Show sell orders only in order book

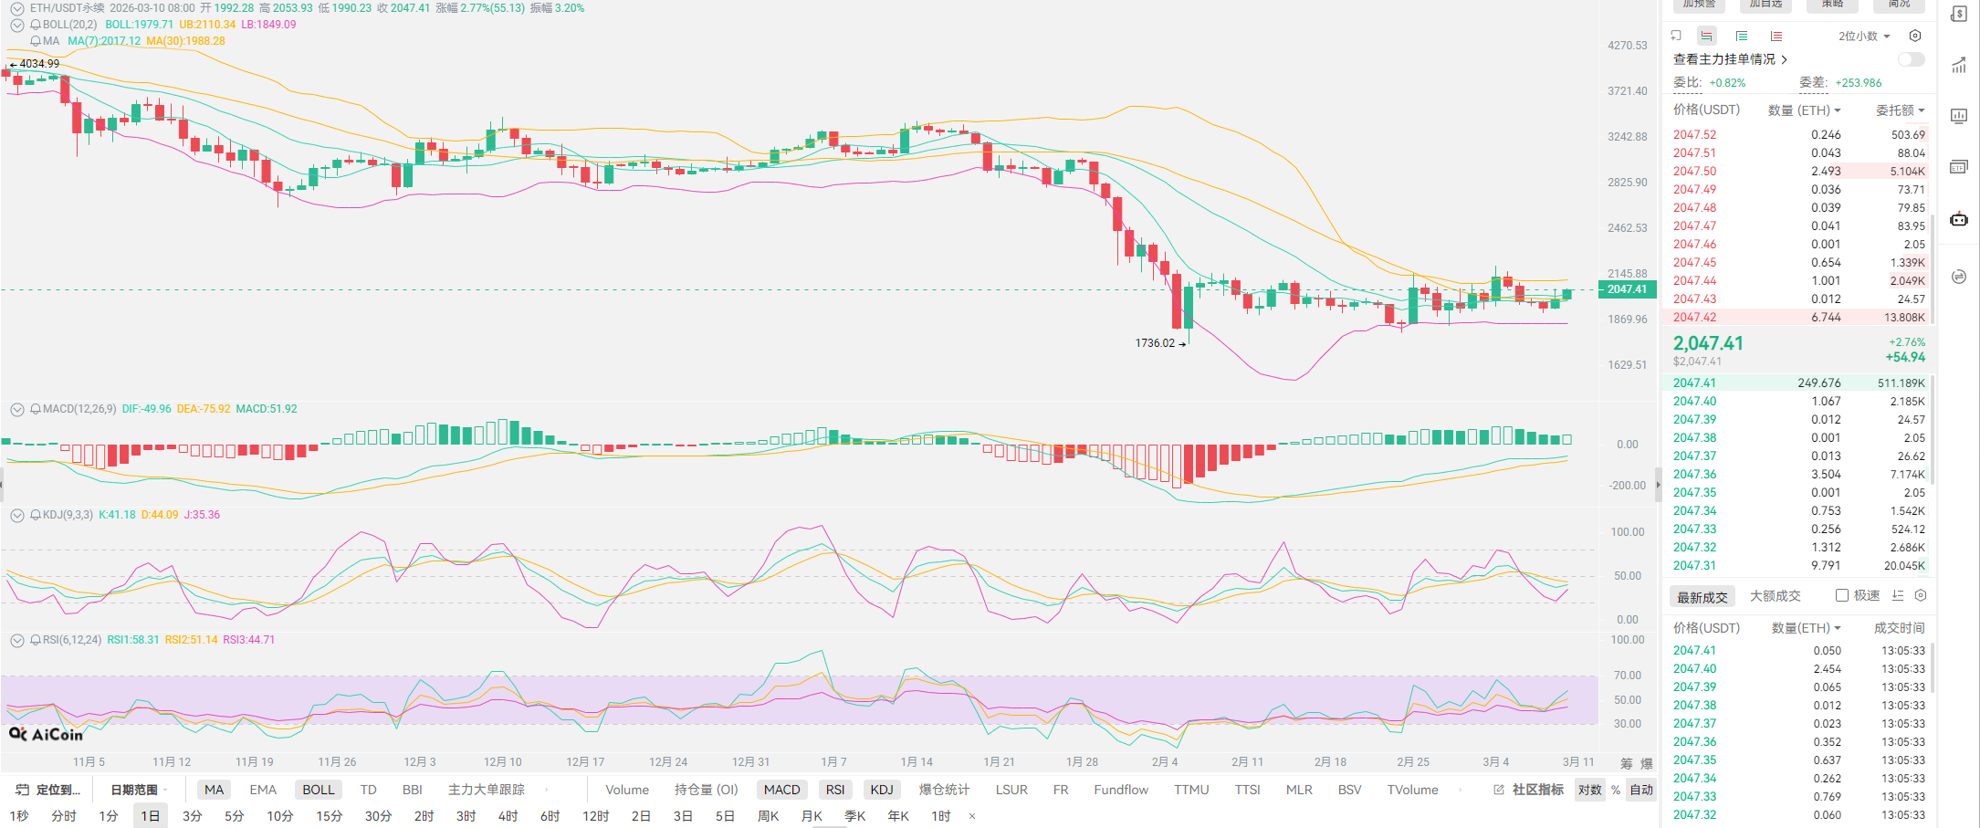point(1776,37)
